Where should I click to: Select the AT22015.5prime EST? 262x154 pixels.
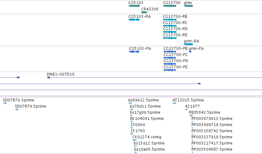174,103
